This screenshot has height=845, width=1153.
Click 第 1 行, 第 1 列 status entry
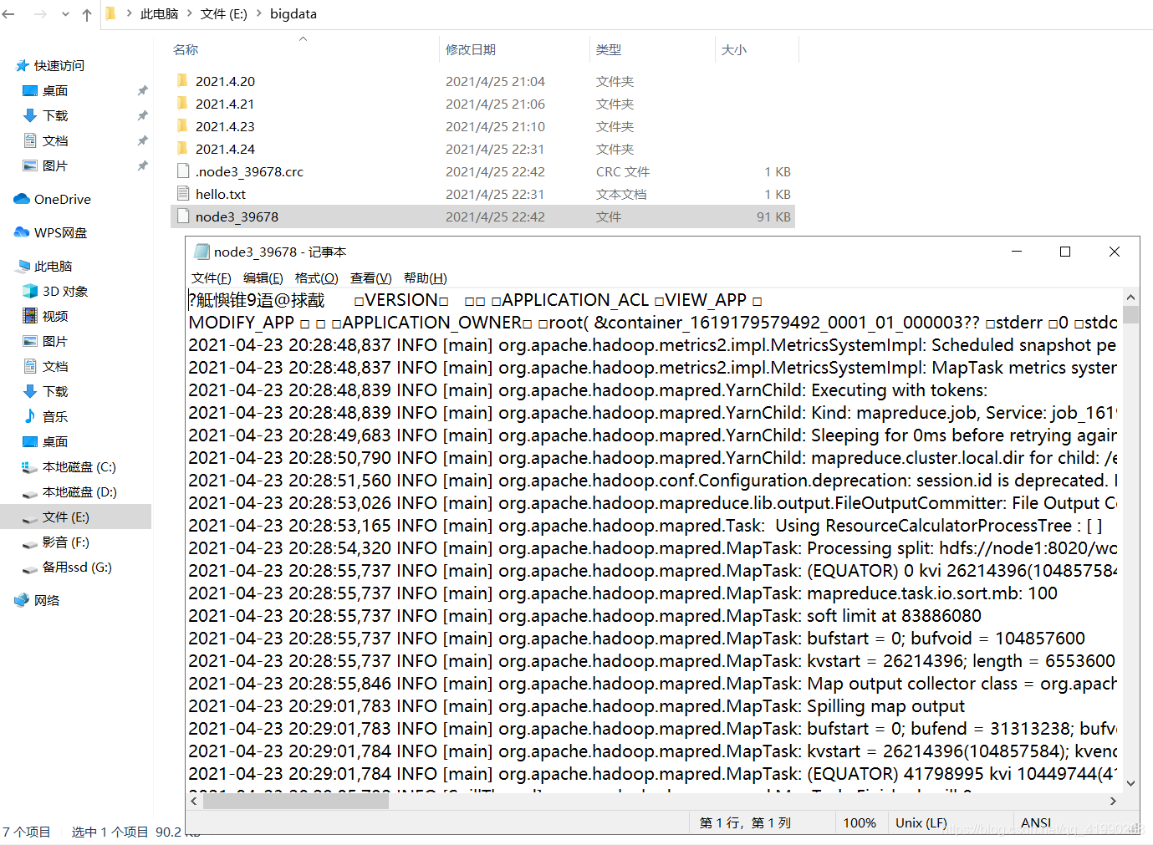pyautogui.click(x=745, y=822)
